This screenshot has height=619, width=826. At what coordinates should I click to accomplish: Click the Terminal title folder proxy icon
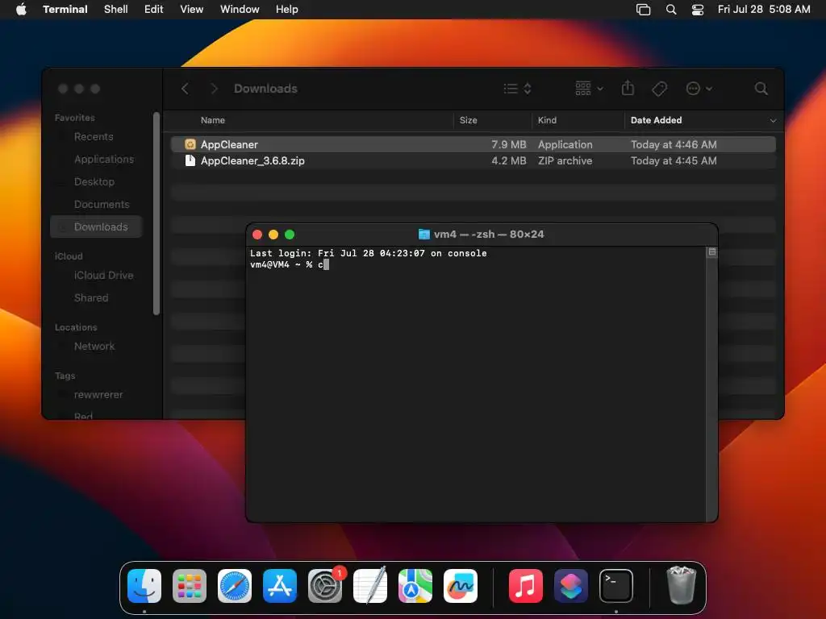pyautogui.click(x=423, y=235)
